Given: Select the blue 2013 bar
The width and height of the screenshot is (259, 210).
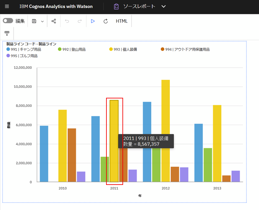Looking at the screenshot, I should pyautogui.click(x=198, y=153).
